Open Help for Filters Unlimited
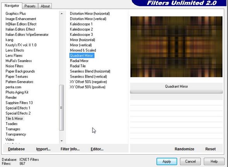 point(214,161)
